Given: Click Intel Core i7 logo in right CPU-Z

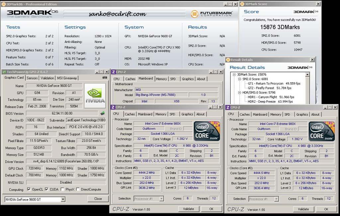Looking at the screenshot, I should tap(322, 131).
